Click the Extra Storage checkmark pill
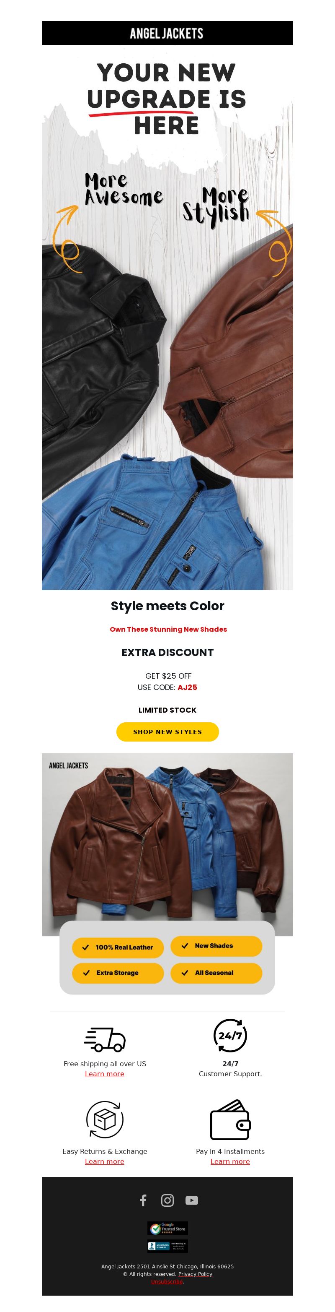 click(x=118, y=973)
